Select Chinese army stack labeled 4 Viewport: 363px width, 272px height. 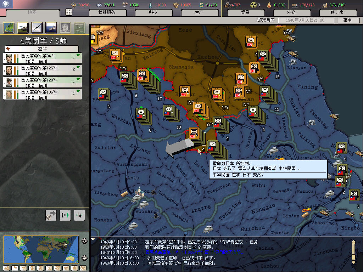click(104, 94)
